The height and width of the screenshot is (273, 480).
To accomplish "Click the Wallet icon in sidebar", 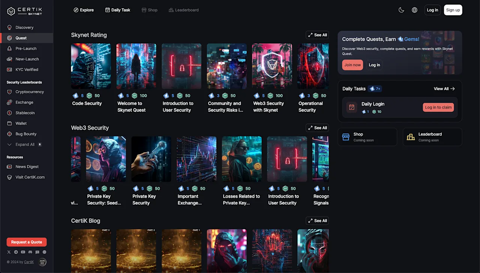I will coord(9,123).
